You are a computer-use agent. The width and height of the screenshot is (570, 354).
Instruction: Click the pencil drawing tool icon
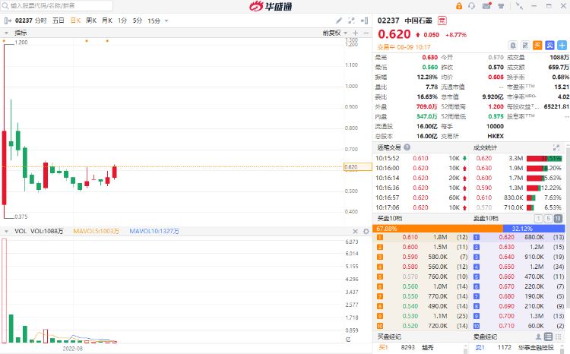coord(339,21)
